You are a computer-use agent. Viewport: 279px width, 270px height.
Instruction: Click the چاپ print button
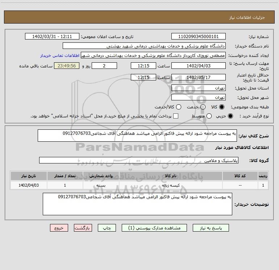click(x=107, y=228)
